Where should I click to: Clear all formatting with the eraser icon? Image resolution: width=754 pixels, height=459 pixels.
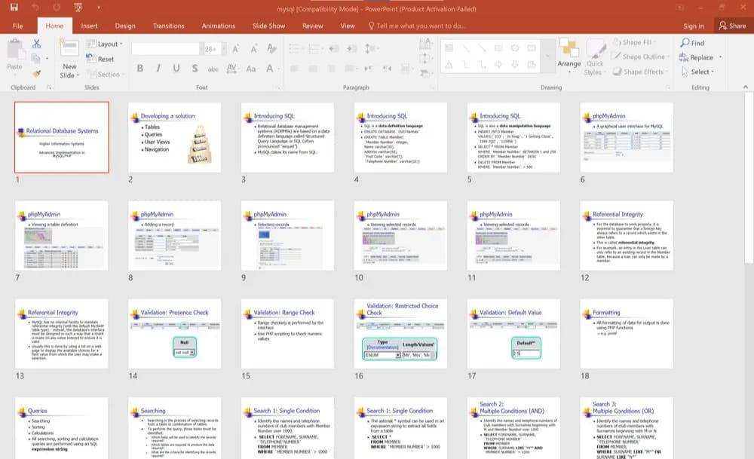click(271, 48)
